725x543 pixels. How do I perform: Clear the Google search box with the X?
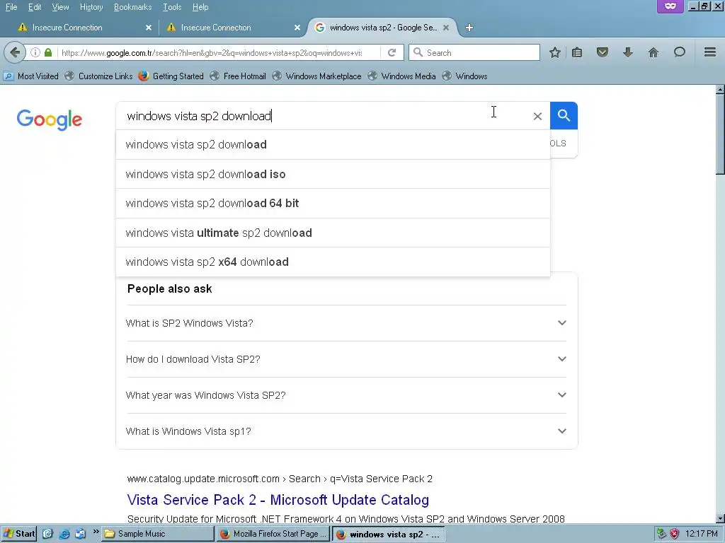[537, 117]
